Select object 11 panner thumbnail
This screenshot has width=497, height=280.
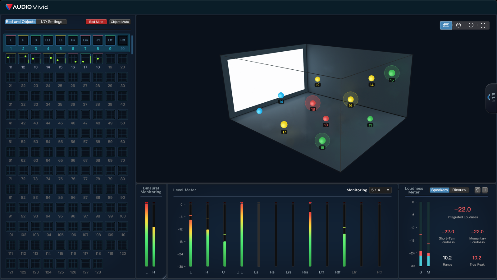(x=11, y=59)
